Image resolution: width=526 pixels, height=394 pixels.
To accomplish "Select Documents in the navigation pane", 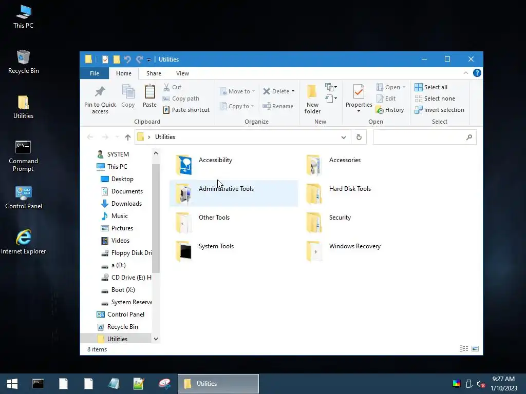I will (126, 191).
